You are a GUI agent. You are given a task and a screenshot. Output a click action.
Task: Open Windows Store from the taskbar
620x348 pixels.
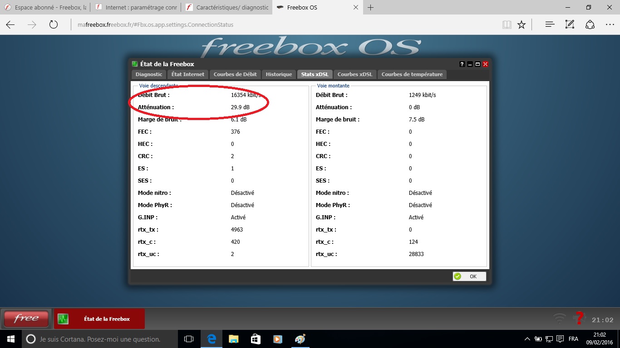(256, 339)
